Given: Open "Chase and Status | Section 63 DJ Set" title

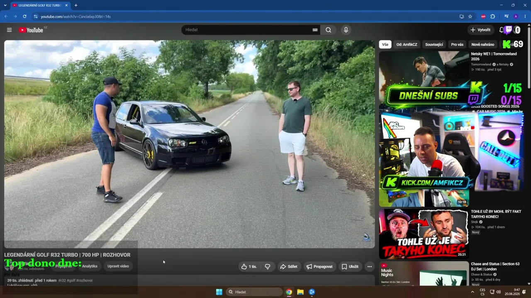Looking at the screenshot, I should pos(495,267).
